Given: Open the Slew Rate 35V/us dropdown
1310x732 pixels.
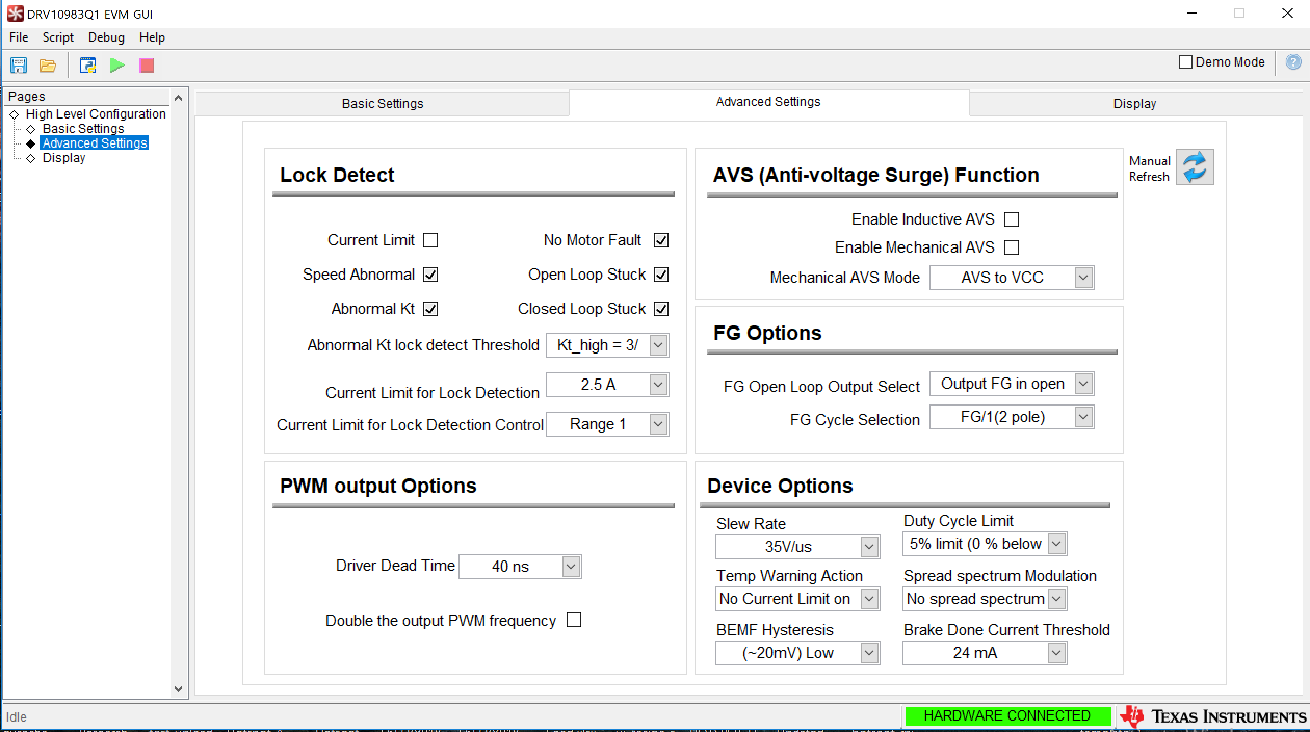Looking at the screenshot, I should click(x=797, y=547).
